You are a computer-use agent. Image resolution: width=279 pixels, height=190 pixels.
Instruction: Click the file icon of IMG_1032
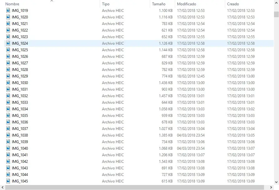tap(8, 96)
